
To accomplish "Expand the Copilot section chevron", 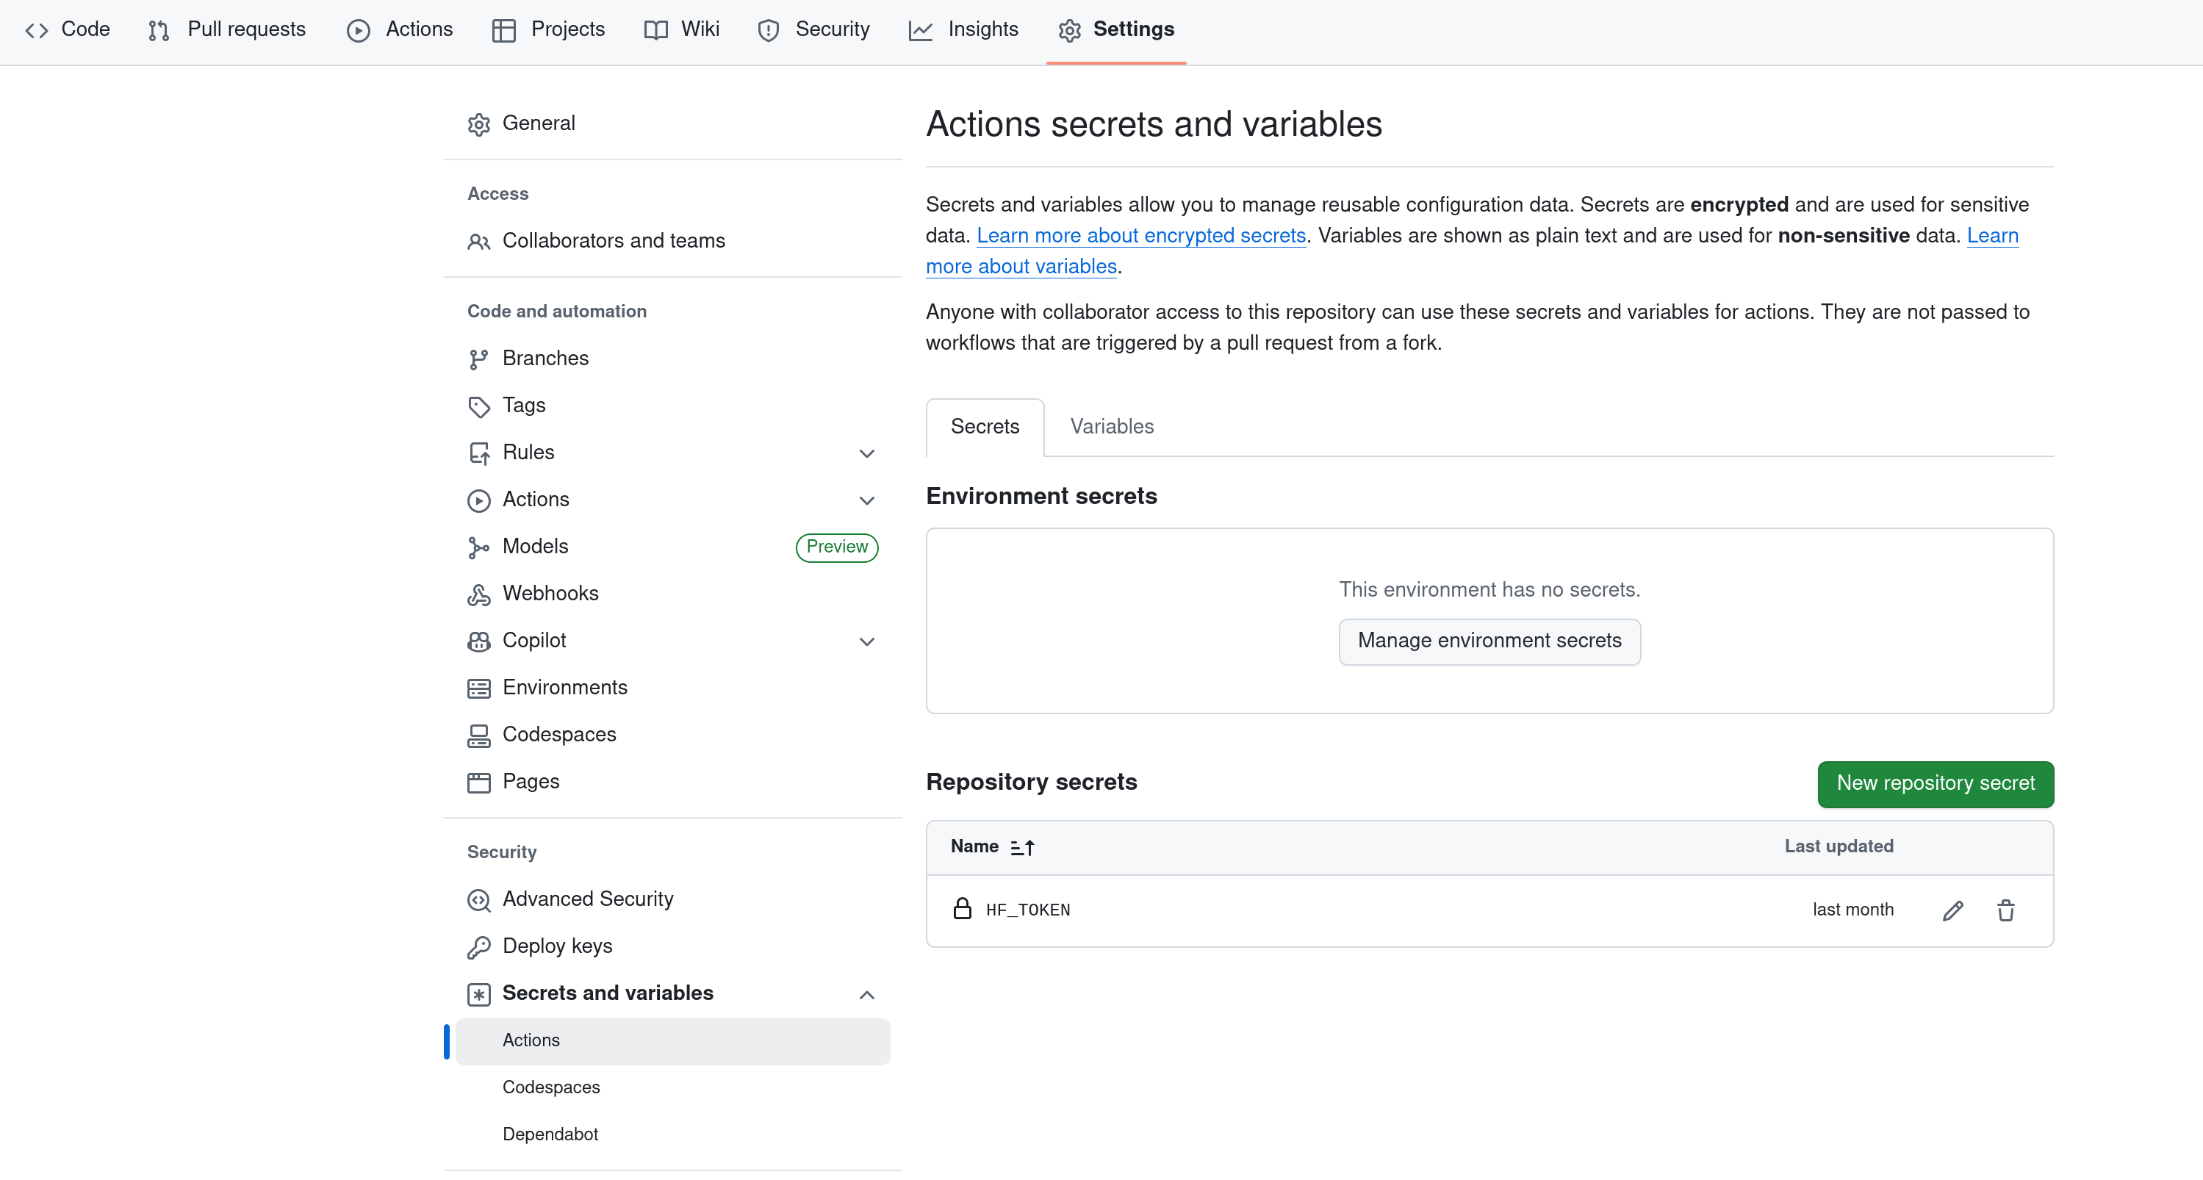I will 866,641.
